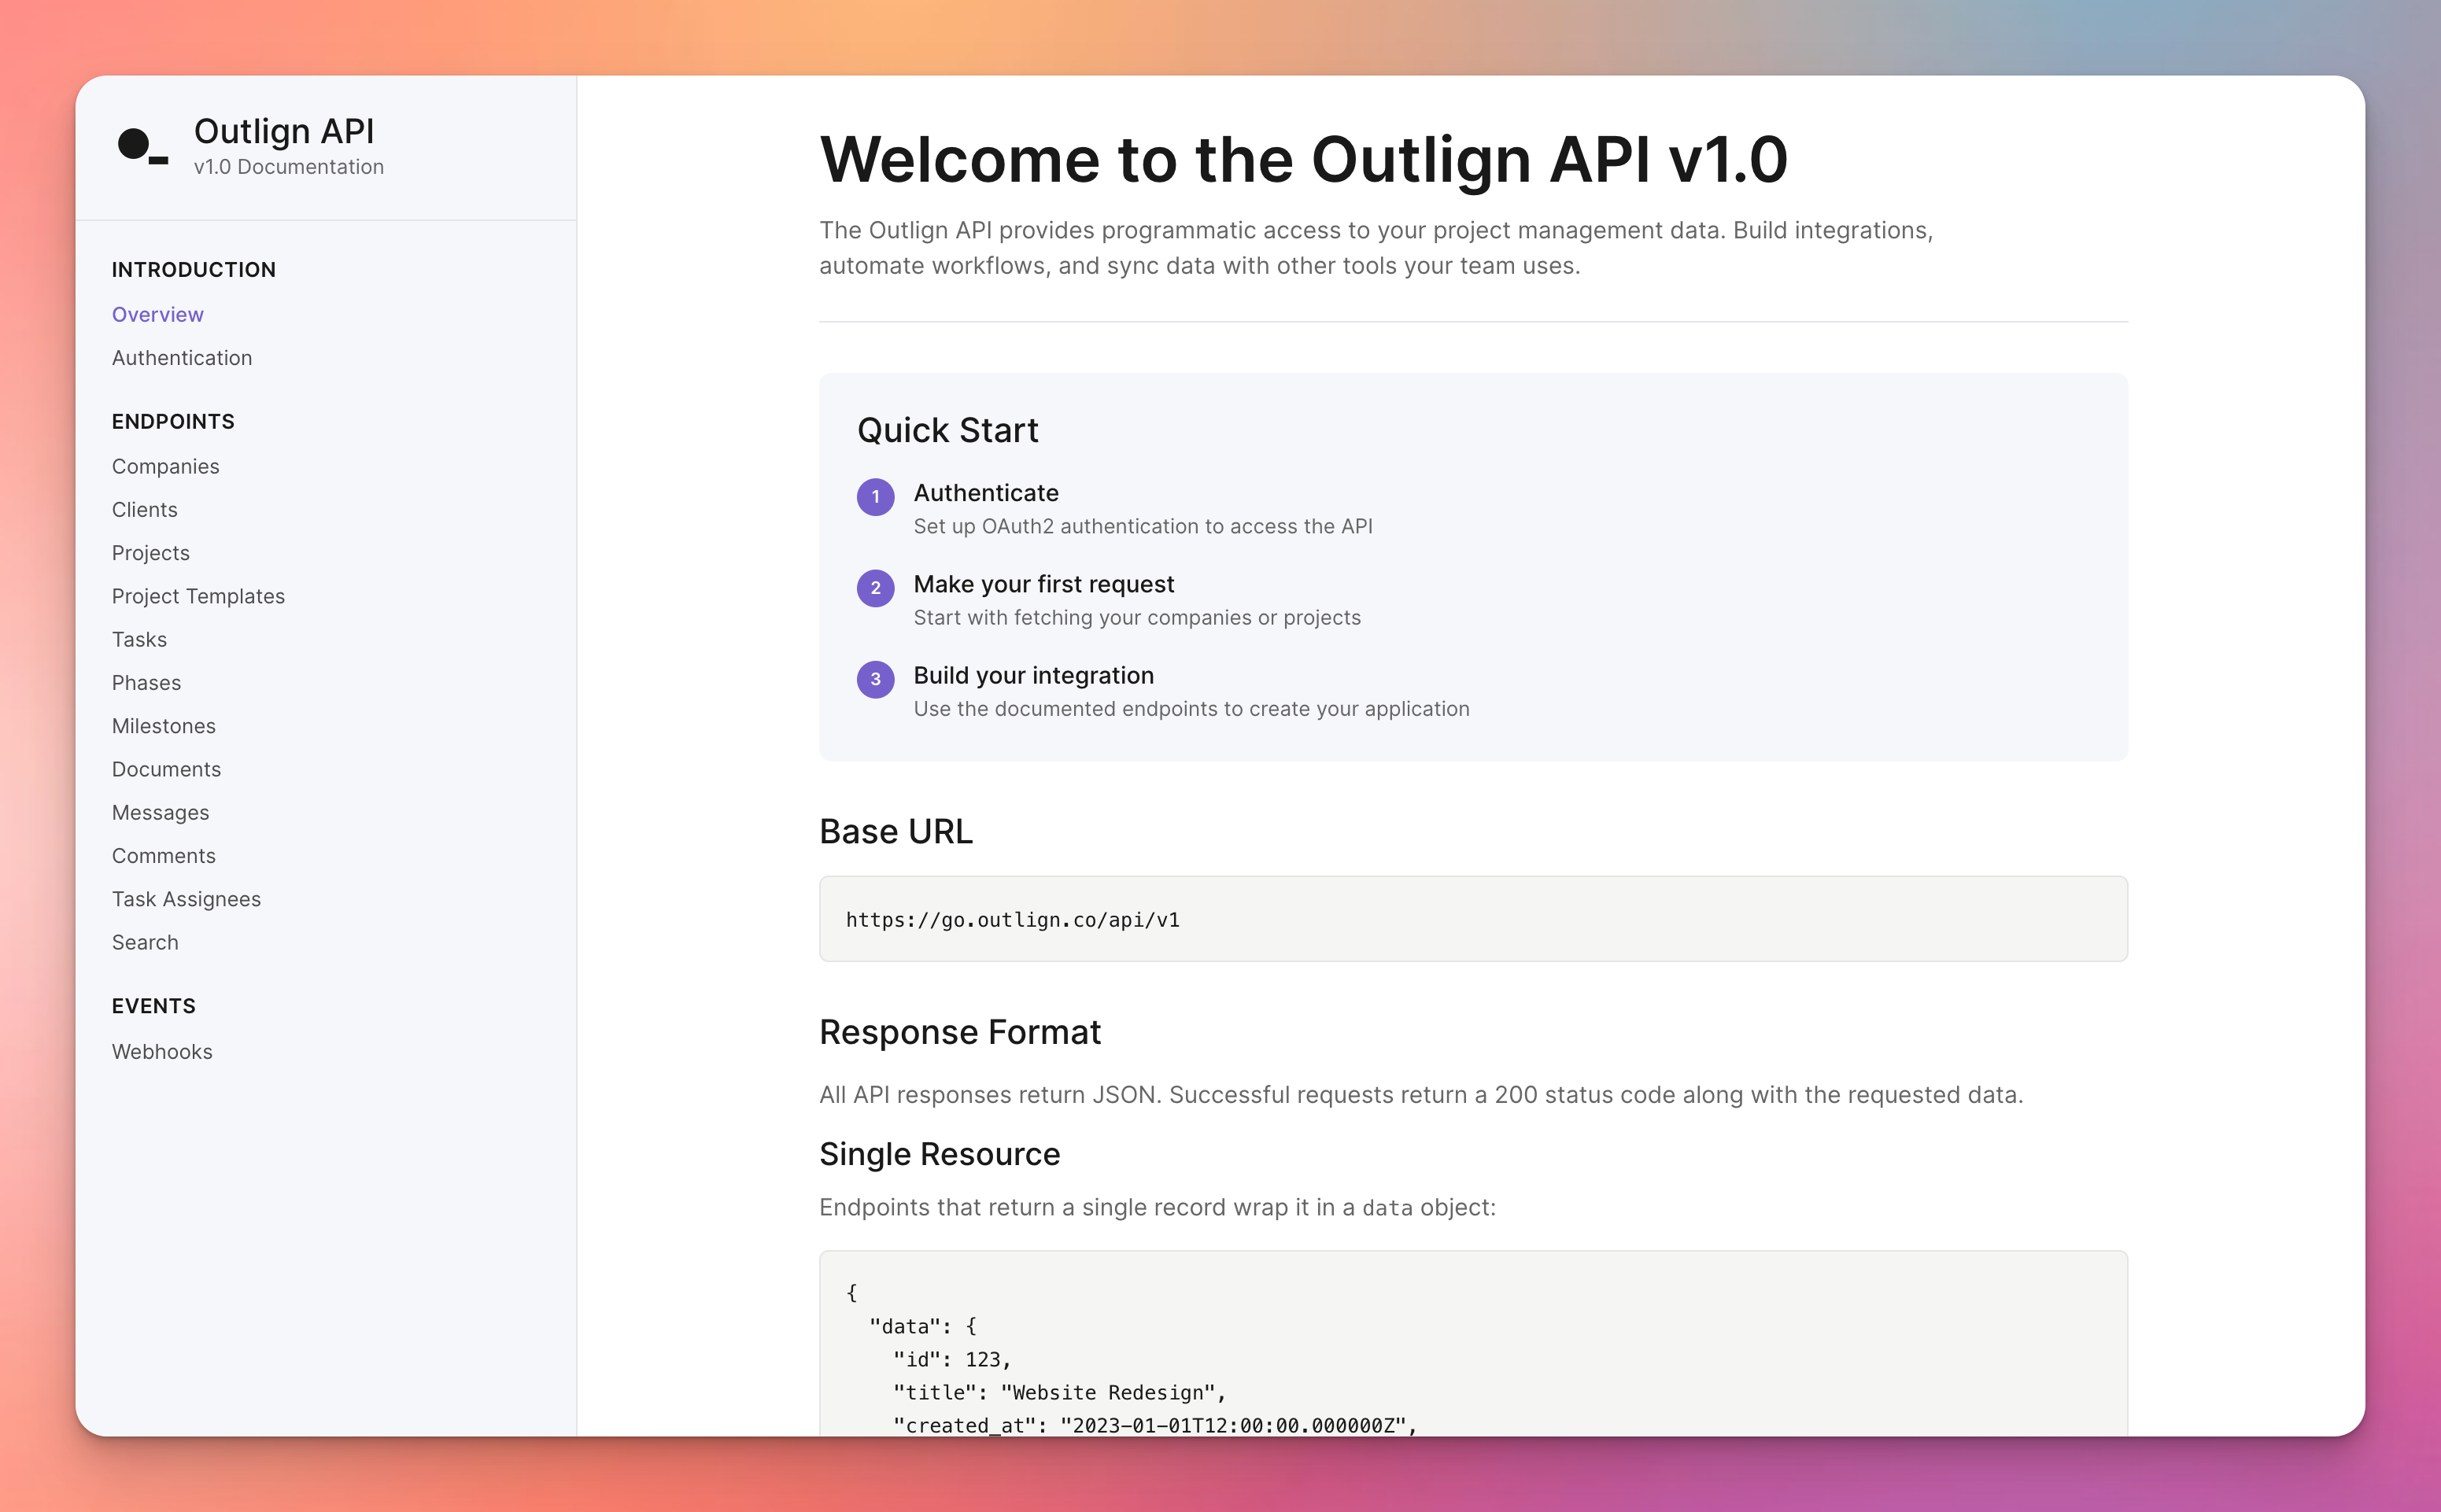Click the base URL code block
This screenshot has width=2441, height=1512.
click(1473, 919)
